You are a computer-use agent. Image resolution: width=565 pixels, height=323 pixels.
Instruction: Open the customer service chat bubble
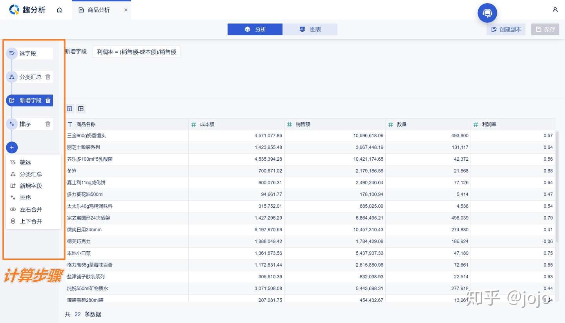point(487,13)
